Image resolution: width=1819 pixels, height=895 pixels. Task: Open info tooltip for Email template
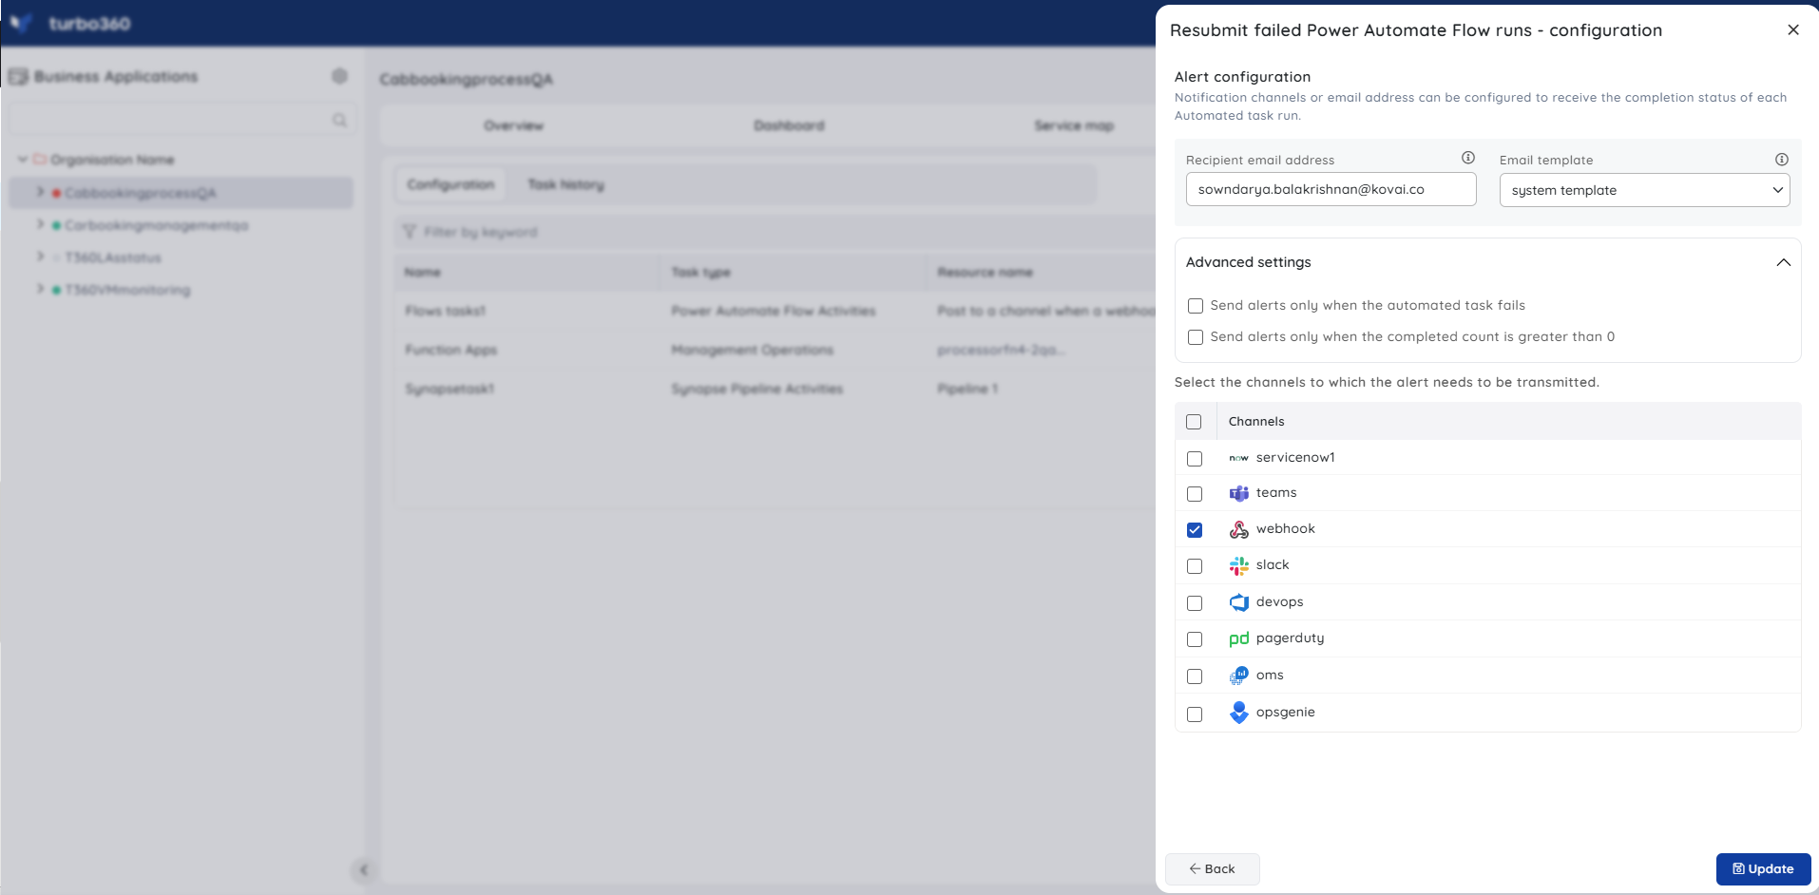click(x=1781, y=160)
